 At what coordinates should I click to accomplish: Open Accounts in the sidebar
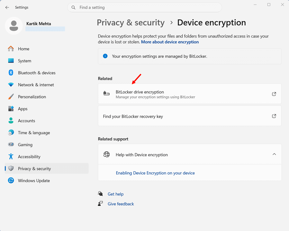click(x=26, y=121)
